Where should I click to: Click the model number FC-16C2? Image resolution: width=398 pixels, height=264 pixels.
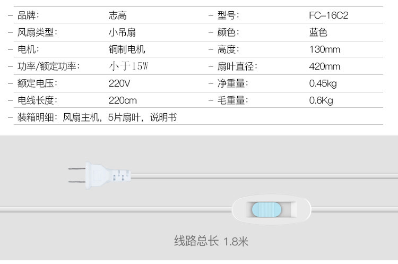[x=328, y=15]
